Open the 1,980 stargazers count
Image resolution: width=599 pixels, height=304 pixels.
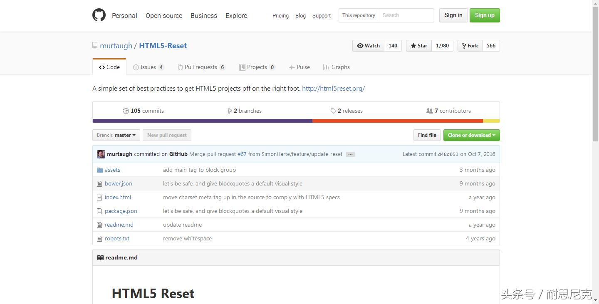pyautogui.click(x=443, y=46)
